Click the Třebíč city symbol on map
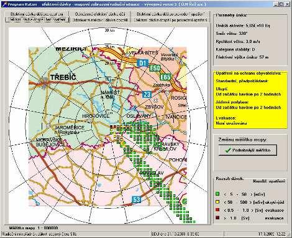 44,83
